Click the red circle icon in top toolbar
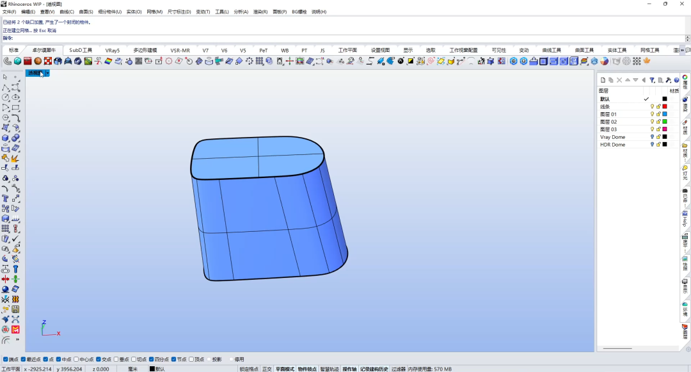 (169, 61)
